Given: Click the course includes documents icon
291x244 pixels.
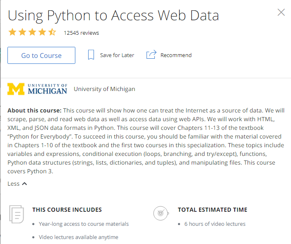Looking at the screenshot, I should (17, 214).
